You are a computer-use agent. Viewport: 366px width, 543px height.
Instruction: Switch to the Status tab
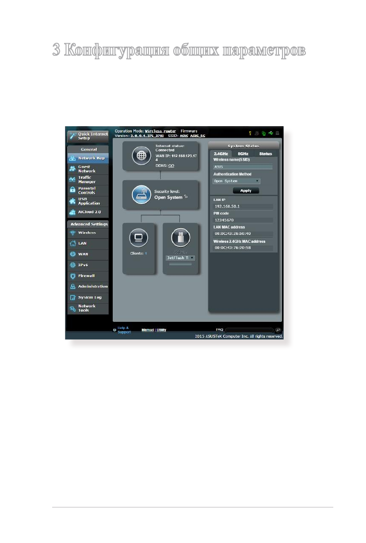[265, 154]
